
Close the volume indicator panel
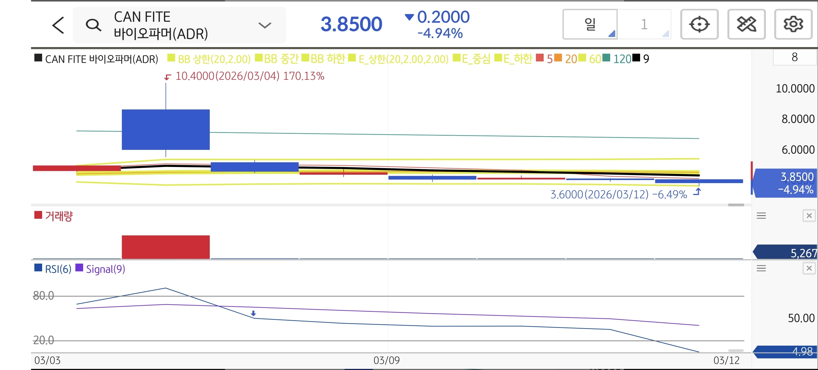[x=809, y=216]
